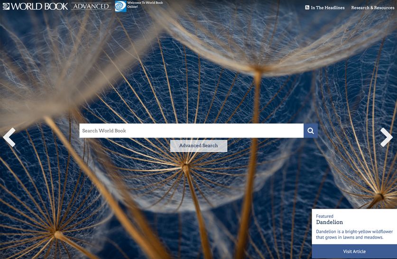Open the Welcome To World Book Online link

(x=145, y=5)
